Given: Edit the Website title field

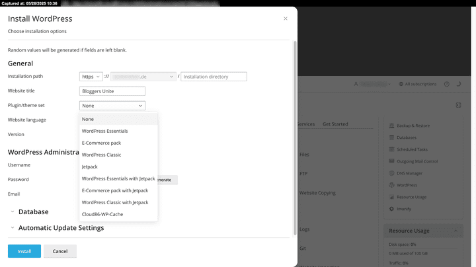Looking at the screenshot, I should click(x=112, y=91).
